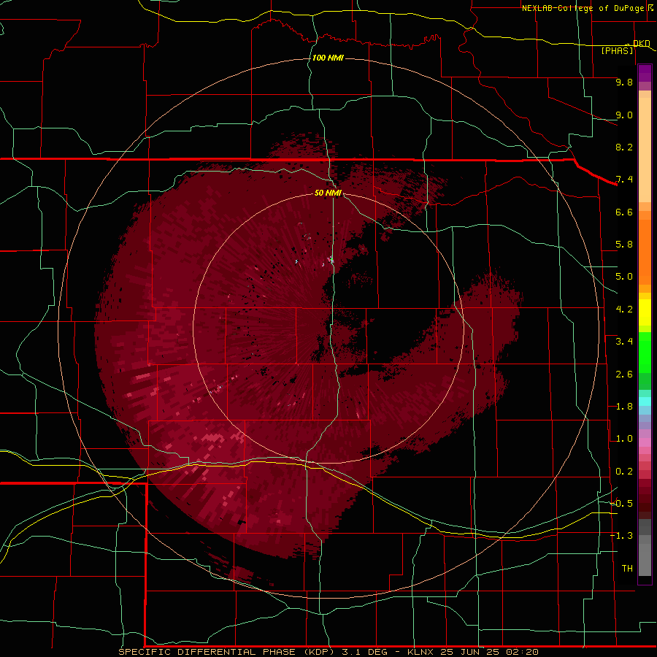Click the 50 NMI range ring label

pos(328,193)
